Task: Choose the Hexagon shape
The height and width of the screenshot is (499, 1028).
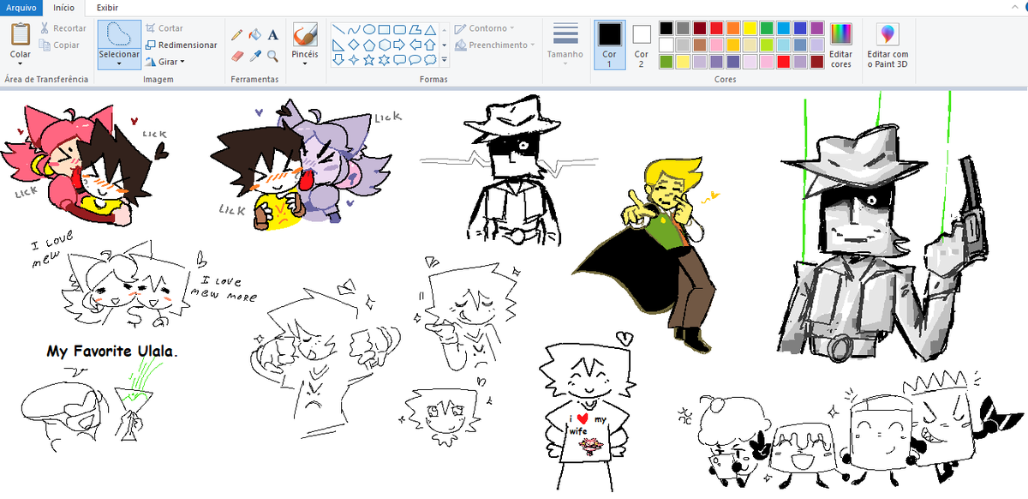Action: tap(385, 45)
